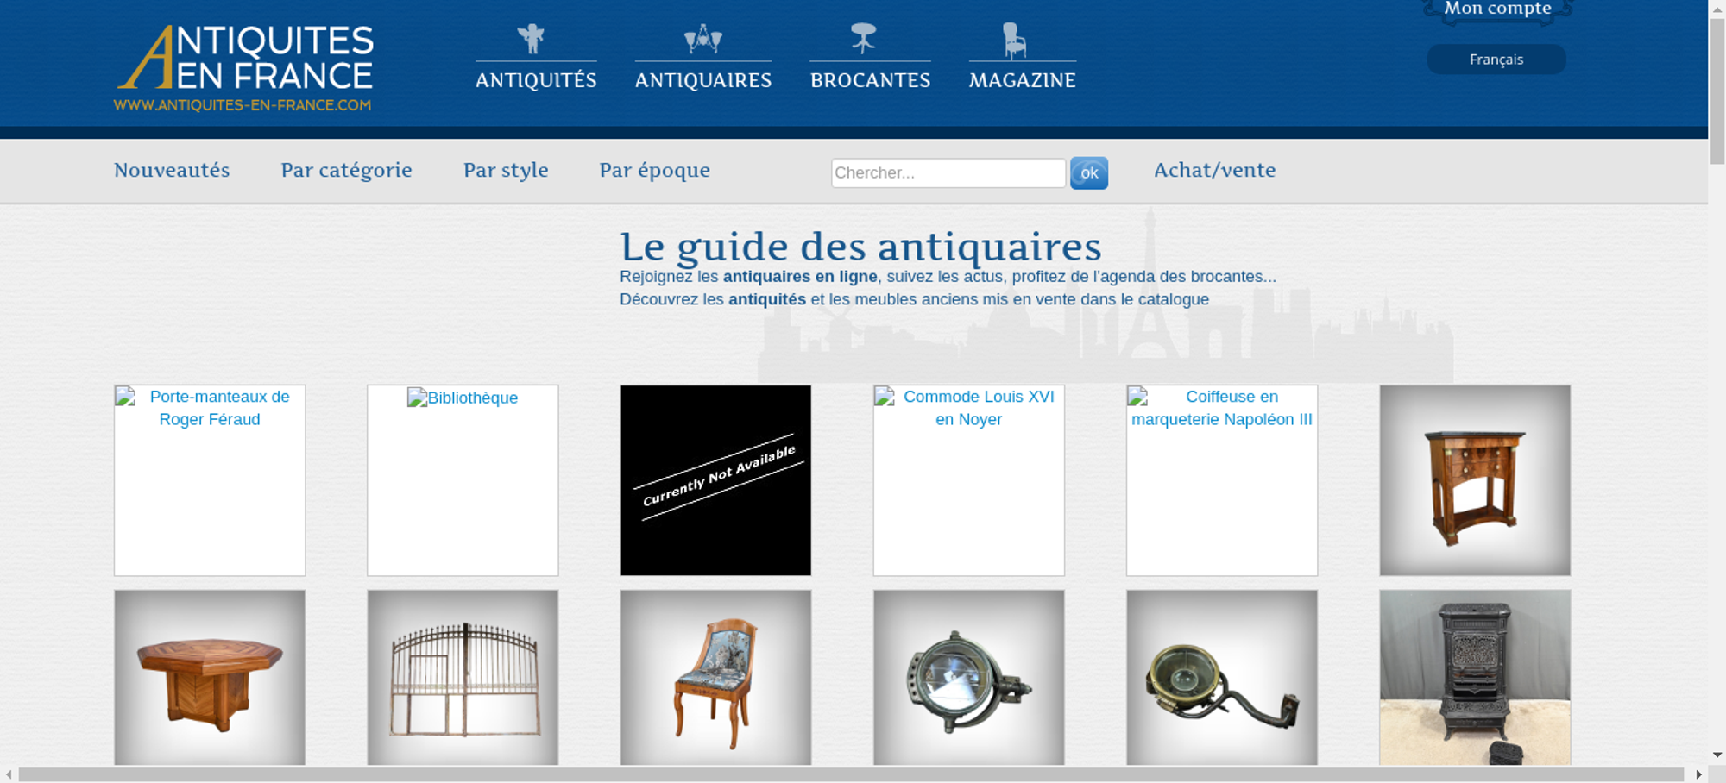The height and width of the screenshot is (783, 1726).
Task: Click the Antiquités en France logo
Action: [x=244, y=68]
